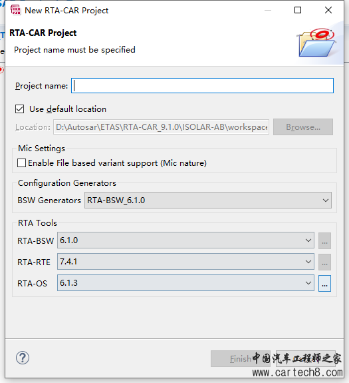Click the RTA-CAR app icon in title bar
The height and width of the screenshot is (383, 349).
click(x=15, y=10)
